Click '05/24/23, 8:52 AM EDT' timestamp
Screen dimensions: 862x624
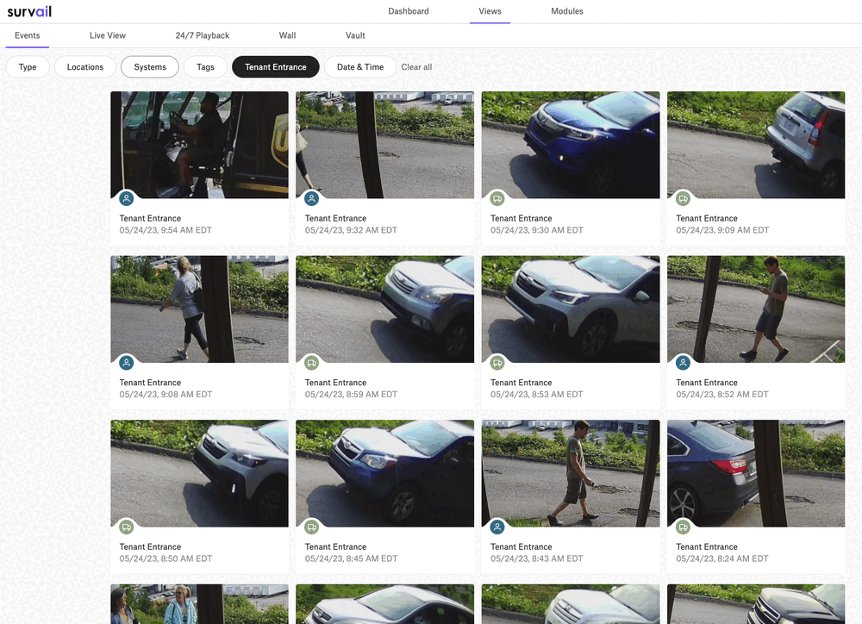[722, 395]
